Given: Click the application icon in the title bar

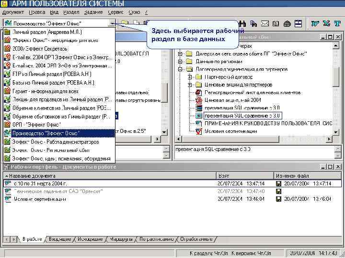Looking at the screenshot, I should [4, 3].
